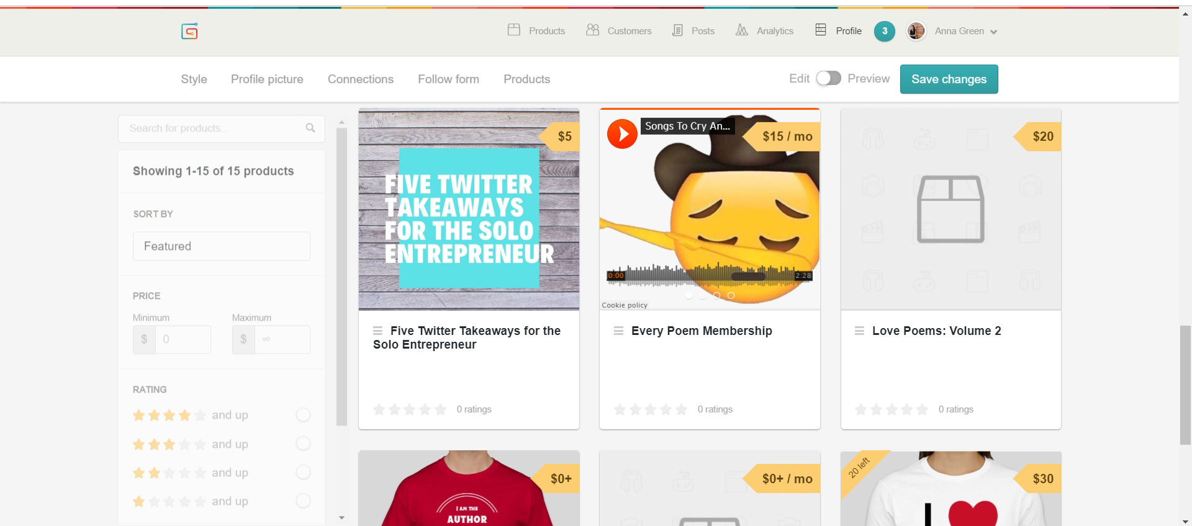Click the drag handle next to Love Poems: Volume 2
1192x526 pixels.
click(x=859, y=331)
